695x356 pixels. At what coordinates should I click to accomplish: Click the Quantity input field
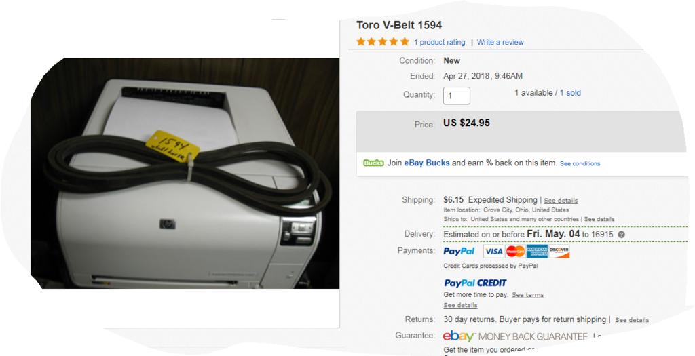(457, 96)
